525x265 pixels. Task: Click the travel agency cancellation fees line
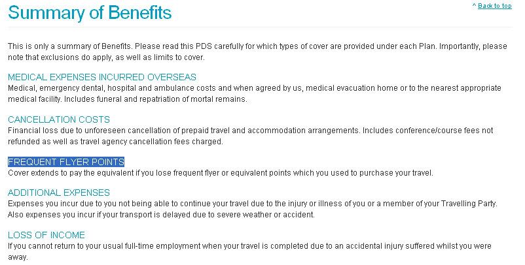tap(115, 142)
